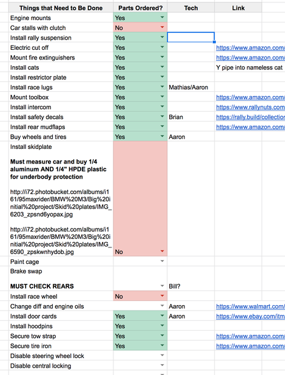Select the Car stalls with clutch cell

tap(61, 28)
